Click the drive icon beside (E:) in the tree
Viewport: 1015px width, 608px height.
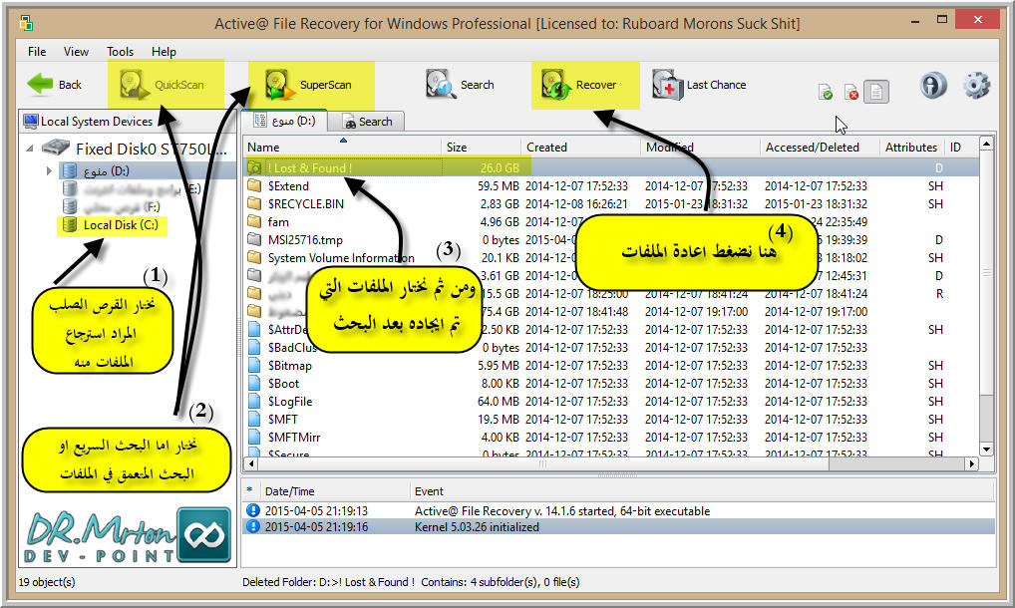coord(69,188)
